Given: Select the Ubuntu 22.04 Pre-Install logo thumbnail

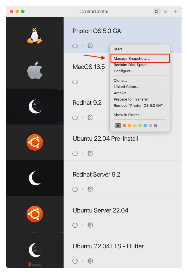Looking at the screenshot, I should click(35, 142).
